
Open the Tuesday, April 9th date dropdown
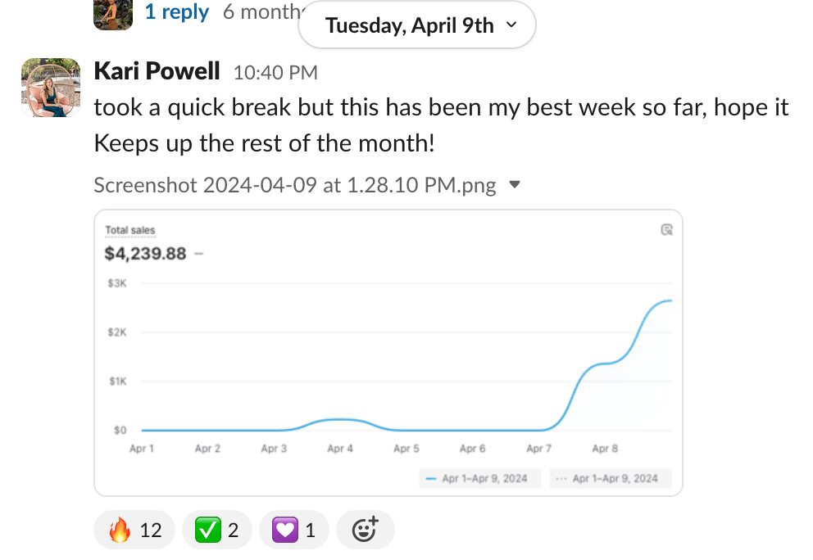(x=417, y=25)
